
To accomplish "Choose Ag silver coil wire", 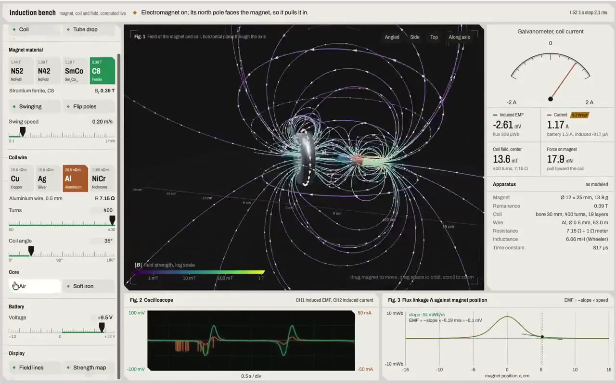I will click(x=48, y=179).
